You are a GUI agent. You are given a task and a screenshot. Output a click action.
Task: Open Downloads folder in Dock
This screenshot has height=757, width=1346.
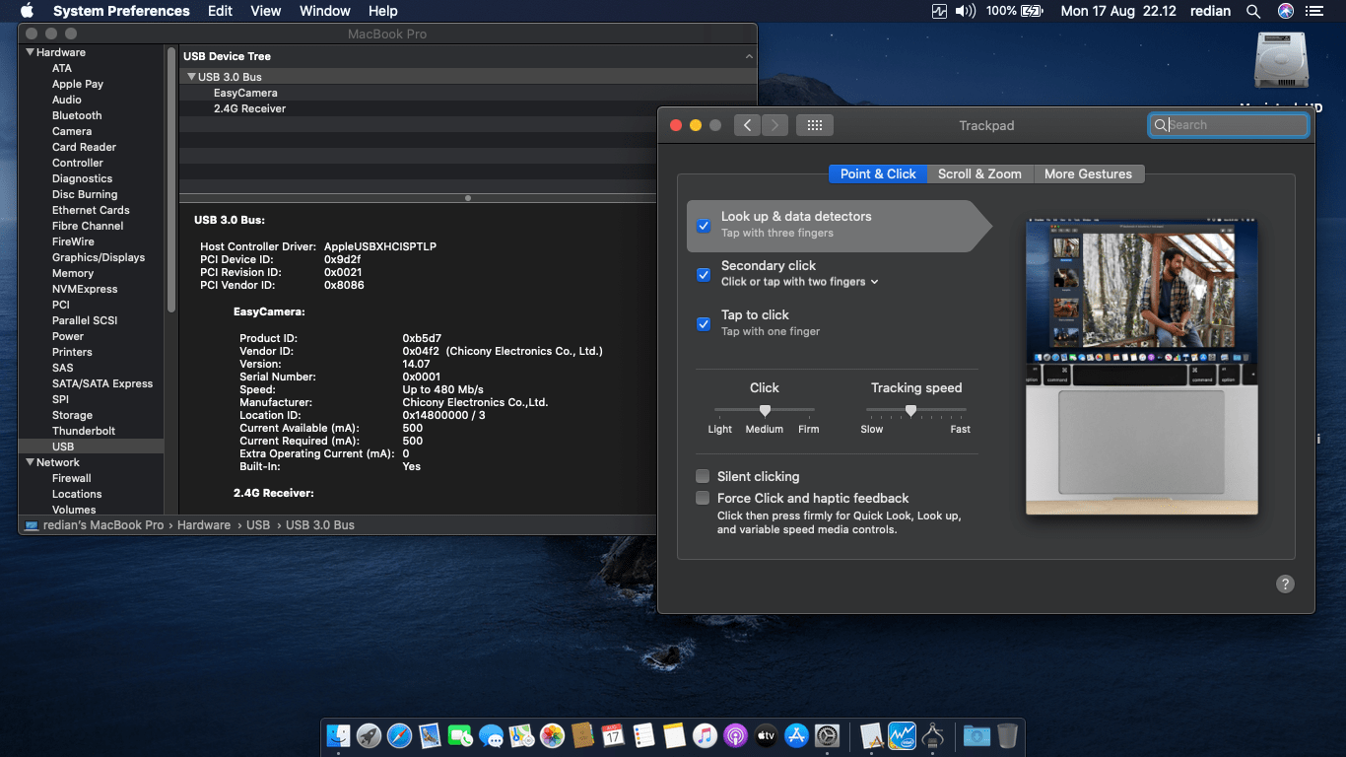pos(976,735)
